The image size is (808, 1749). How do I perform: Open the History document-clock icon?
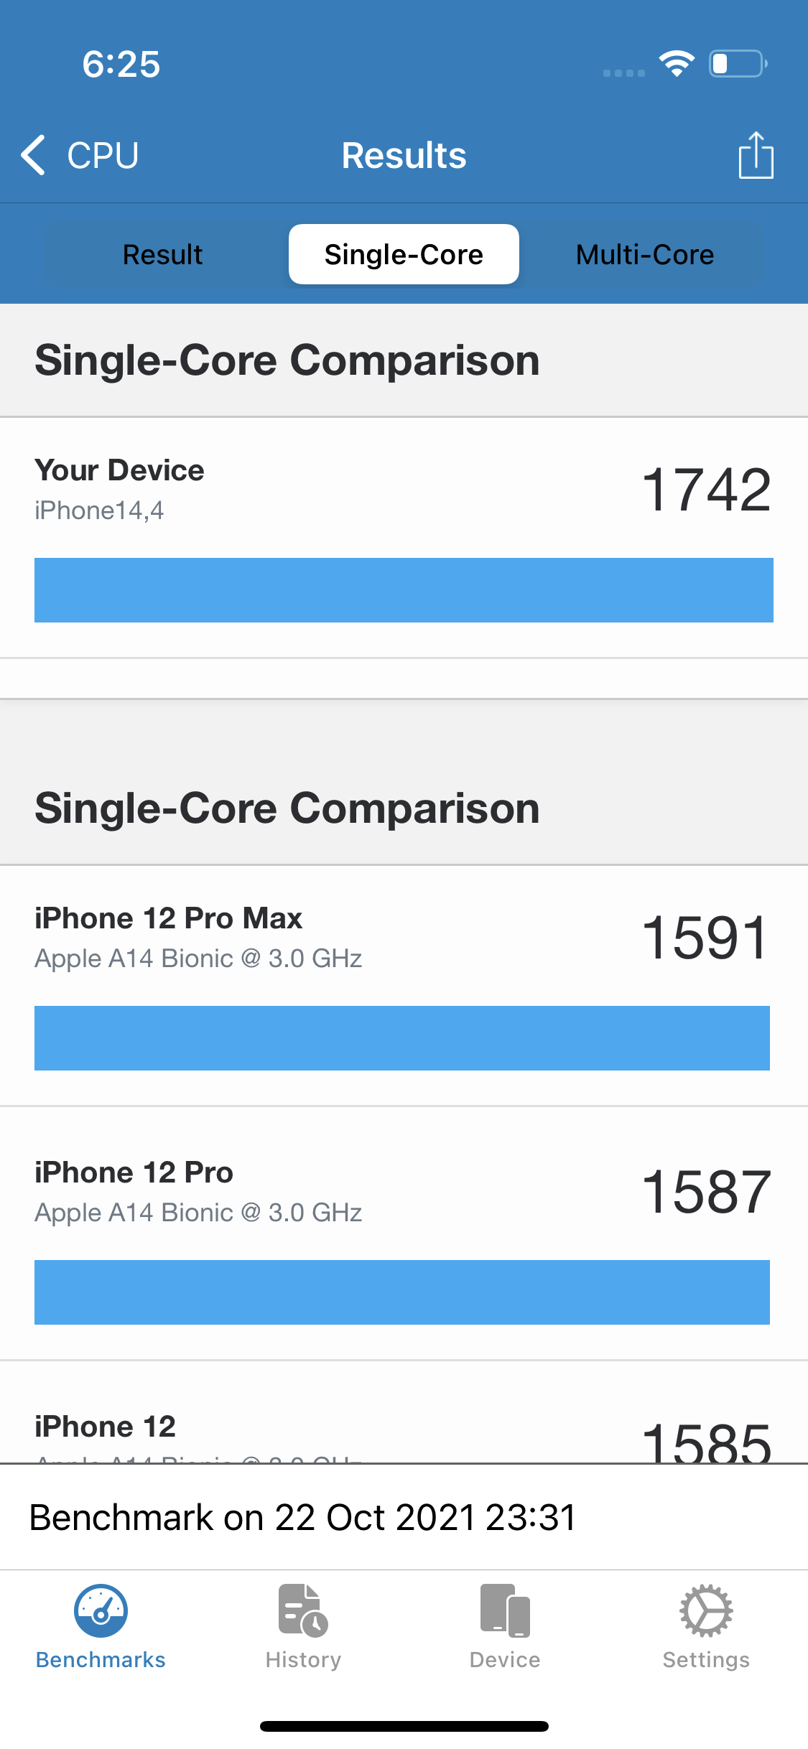pyautogui.click(x=303, y=1610)
